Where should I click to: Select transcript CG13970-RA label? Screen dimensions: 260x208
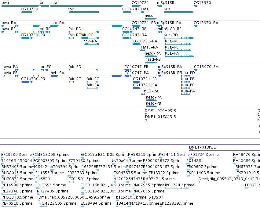click(206, 23)
